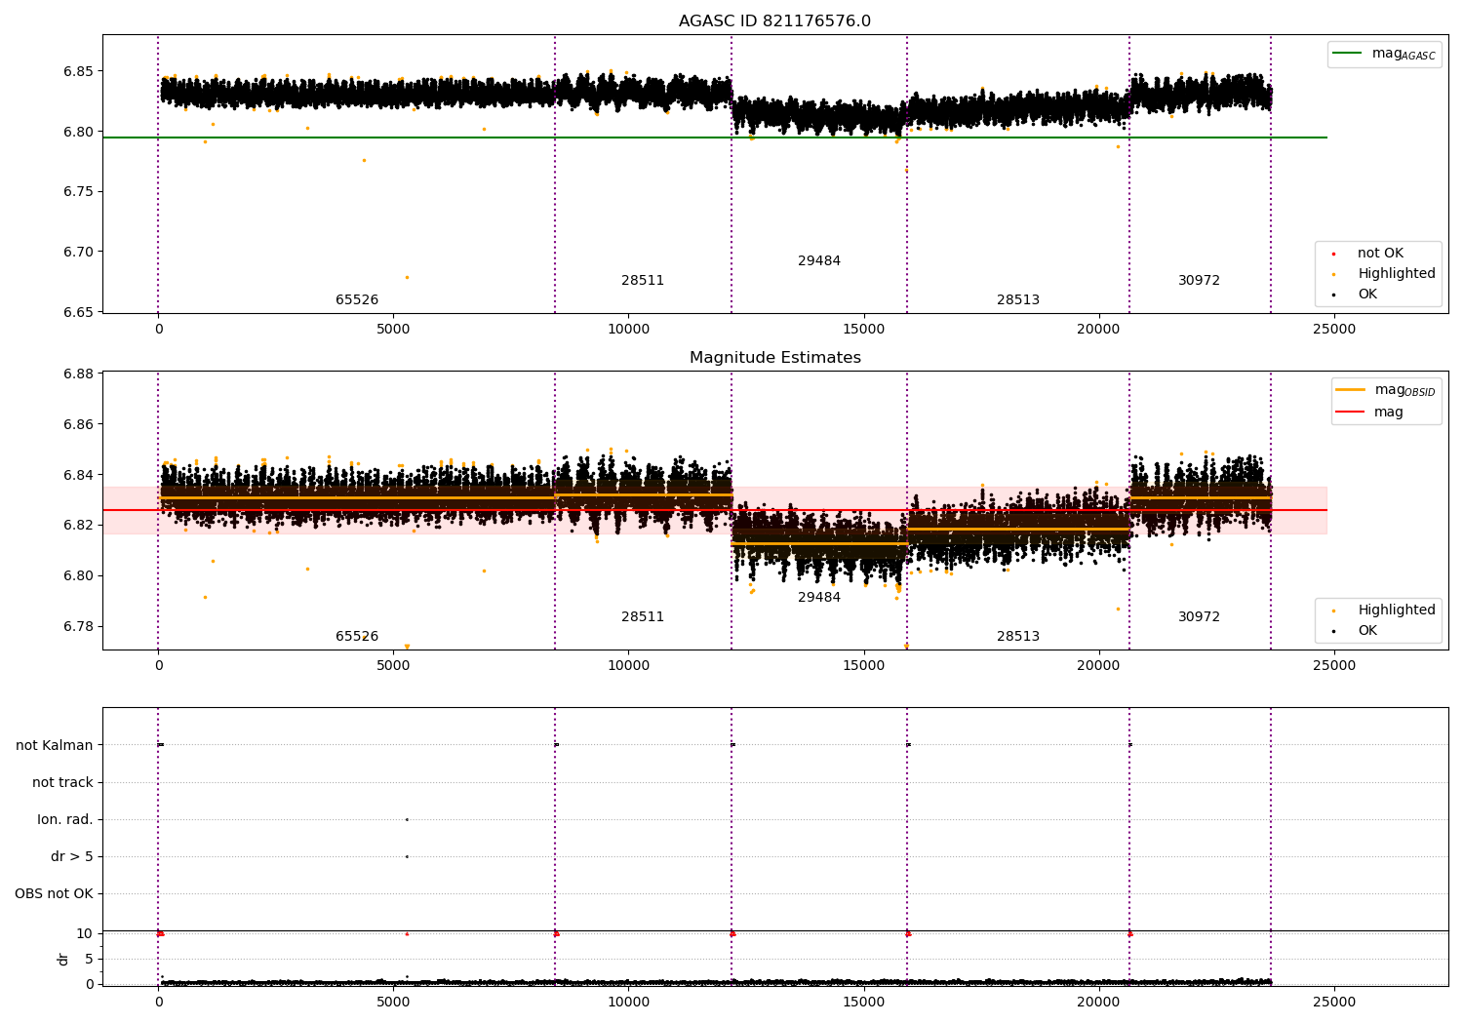Click obsid label 28513 in top plot
The image size is (1463, 1024).
[1018, 300]
